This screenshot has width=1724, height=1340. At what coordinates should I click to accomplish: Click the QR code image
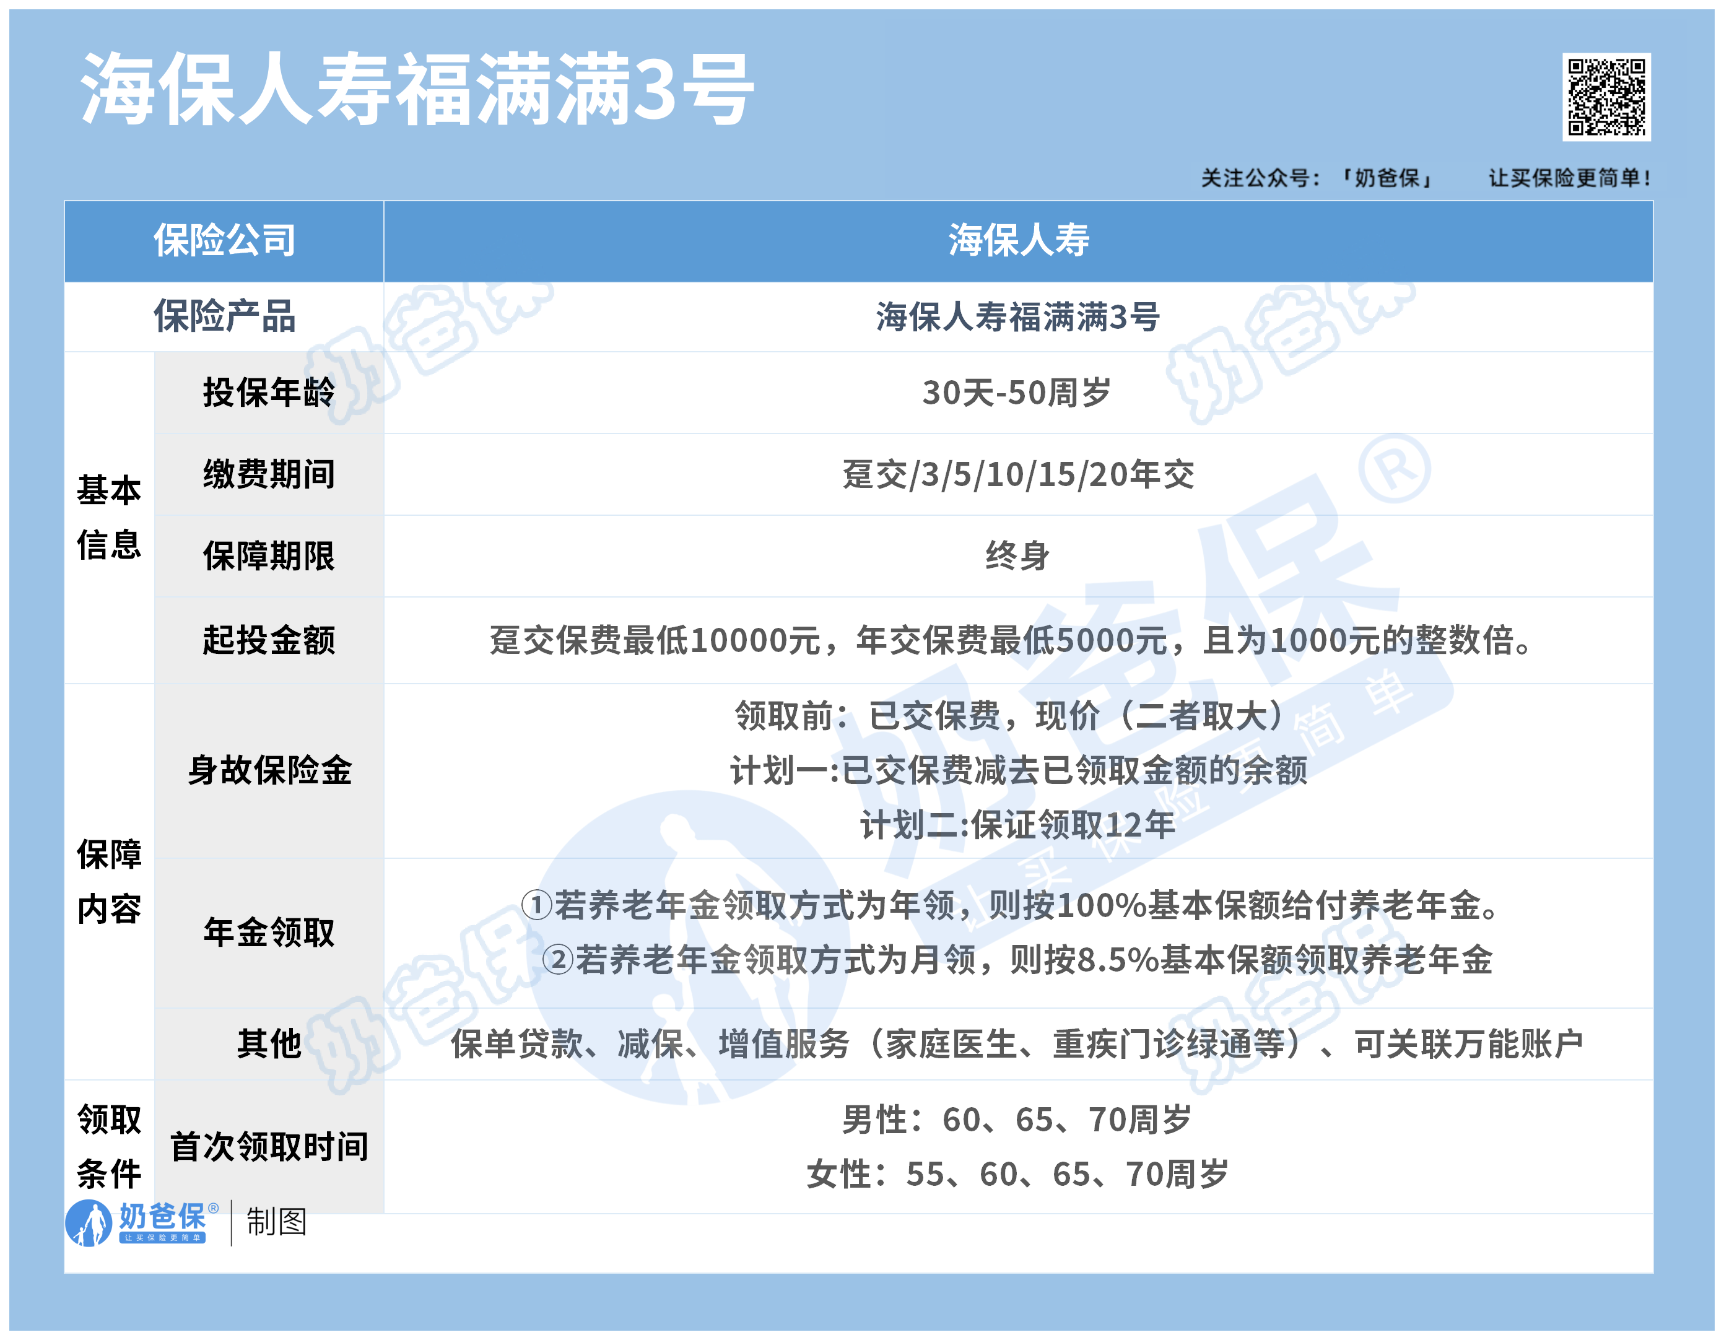[1606, 97]
